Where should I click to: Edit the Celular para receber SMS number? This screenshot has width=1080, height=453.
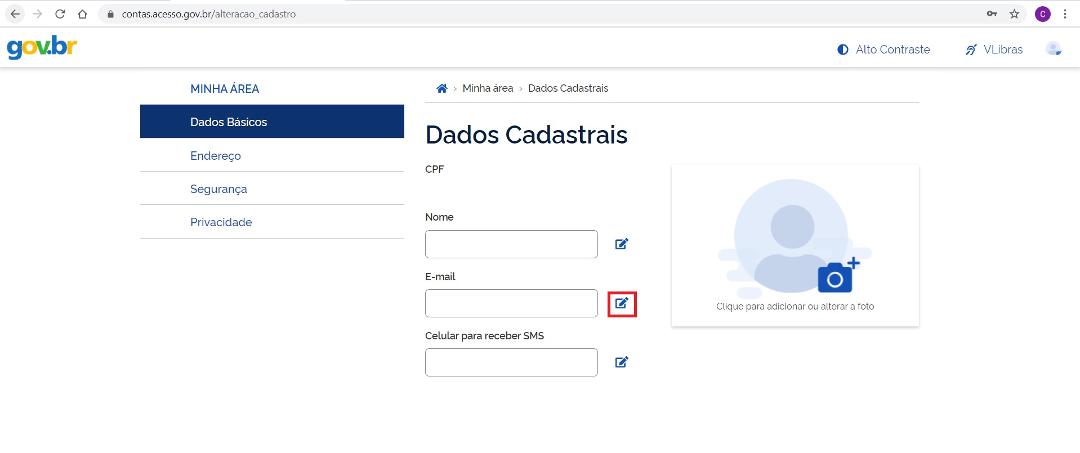pyautogui.click(x=621, y=362)
